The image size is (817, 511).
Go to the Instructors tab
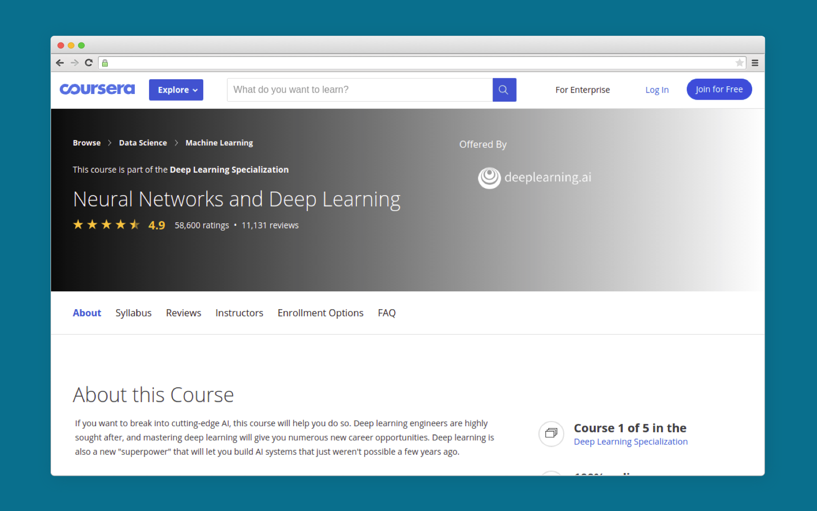click(239, 313)
